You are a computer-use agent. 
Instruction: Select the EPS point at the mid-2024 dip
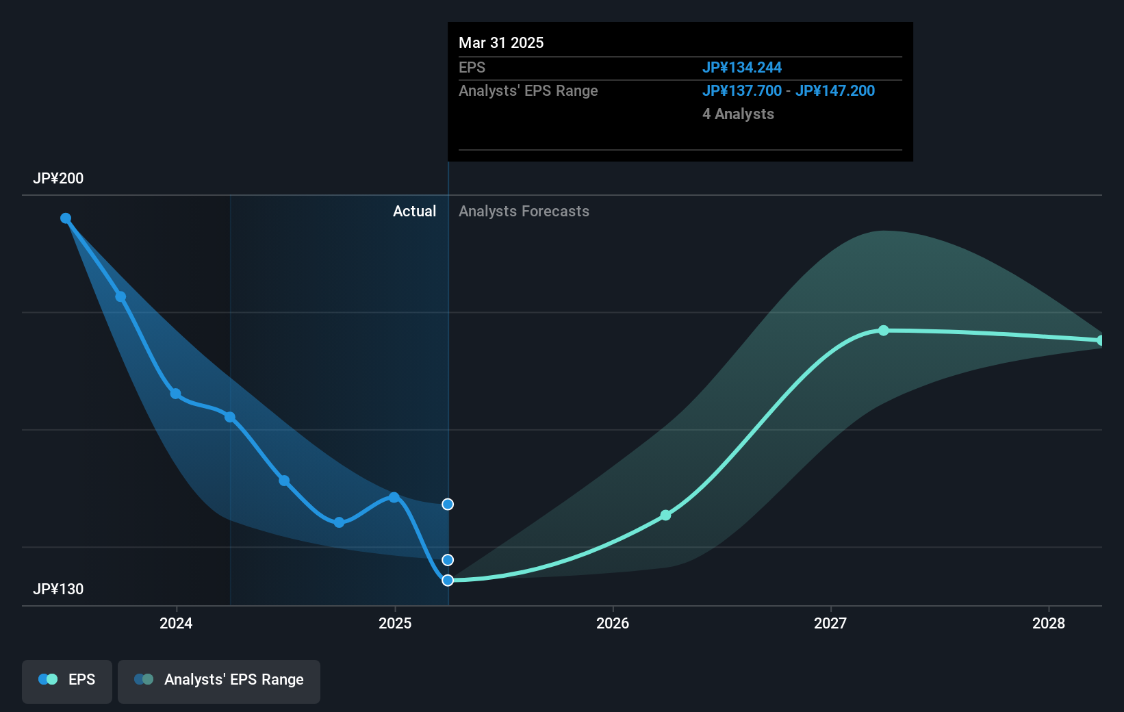(284, 481)
